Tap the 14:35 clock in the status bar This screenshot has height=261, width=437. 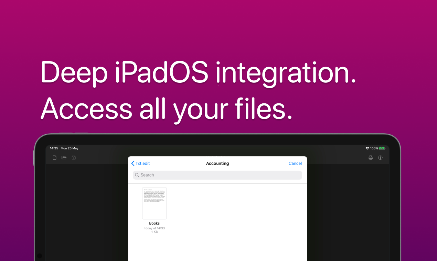pyautogui.click(x=54, y=148)
